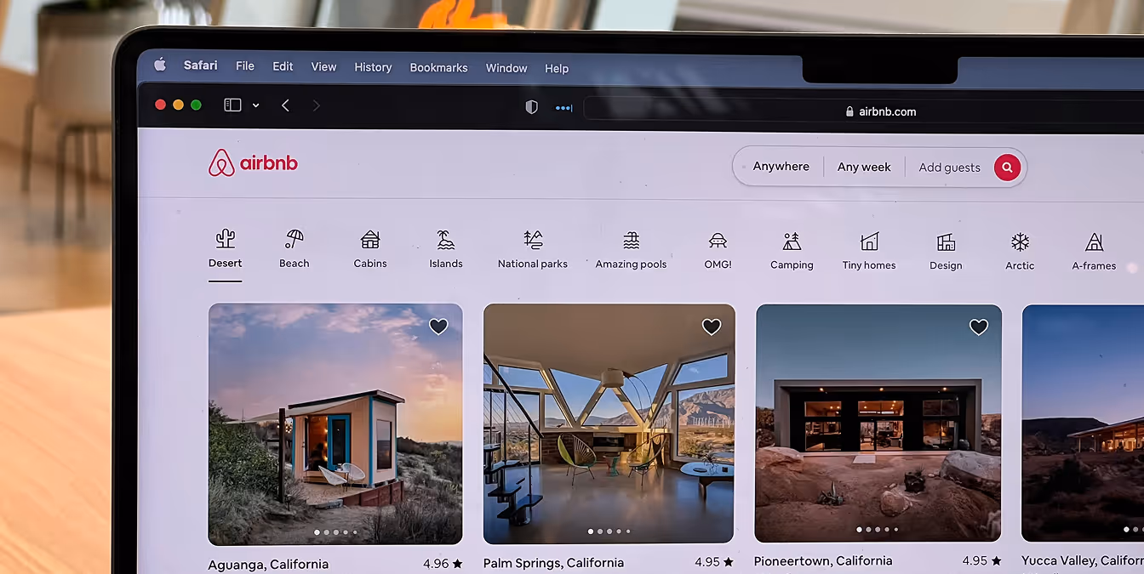Click the yellow Safari minimize window button

tap(178, 105)
